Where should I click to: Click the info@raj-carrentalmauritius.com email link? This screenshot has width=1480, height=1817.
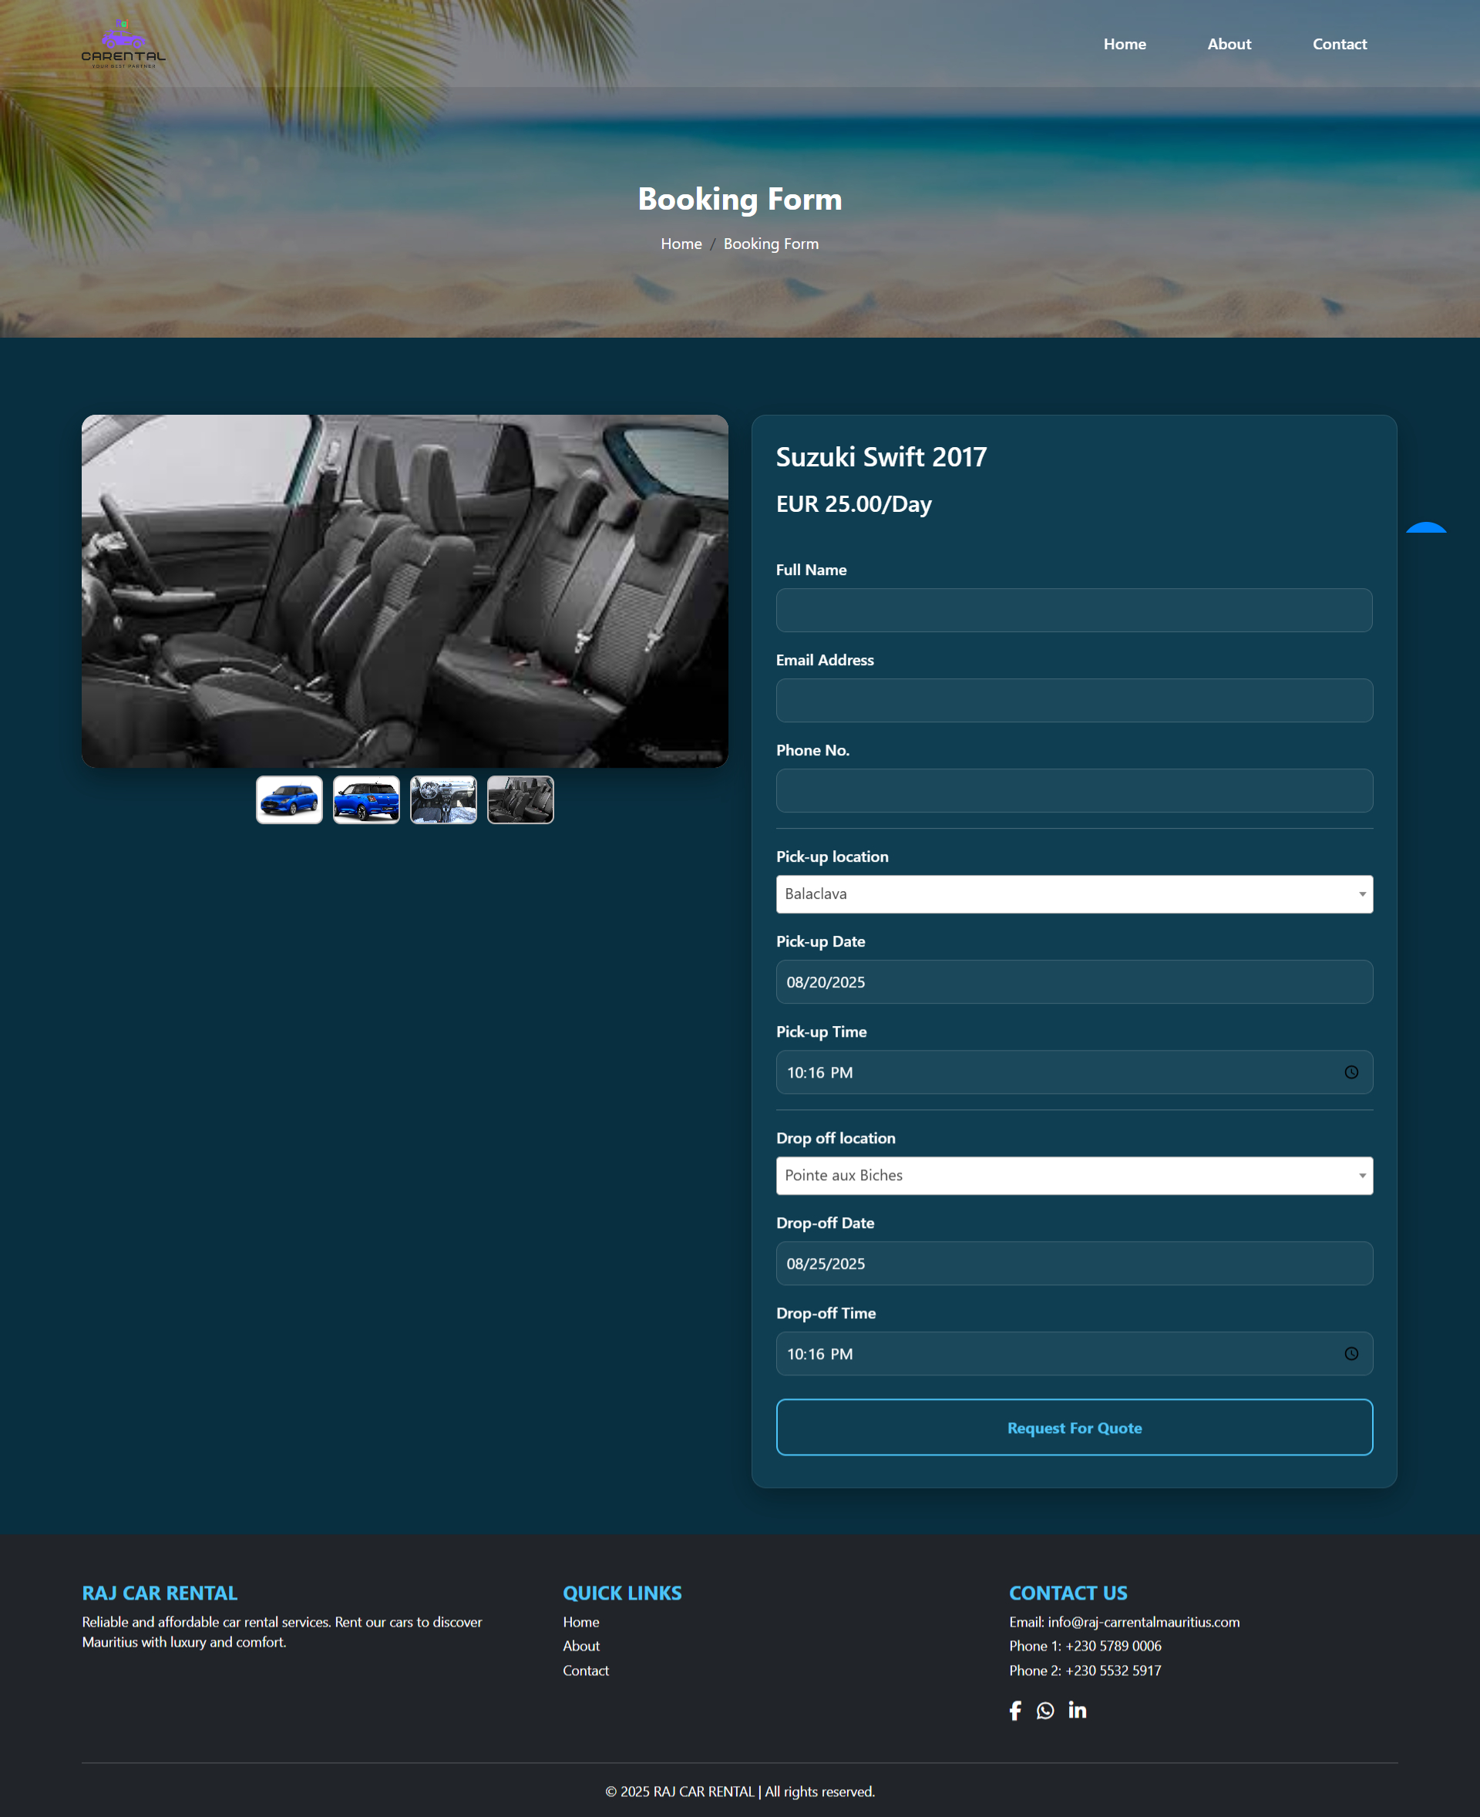[1142, 1622]
